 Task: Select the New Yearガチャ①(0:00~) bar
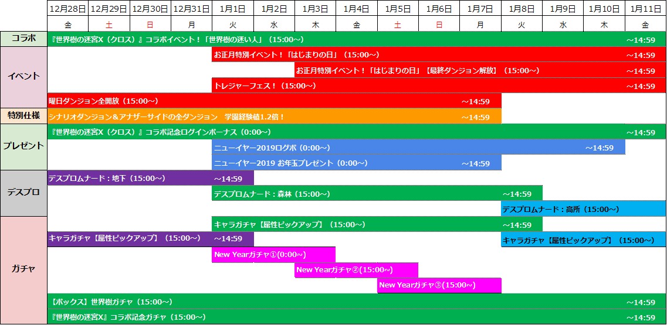tap(273, 255)
